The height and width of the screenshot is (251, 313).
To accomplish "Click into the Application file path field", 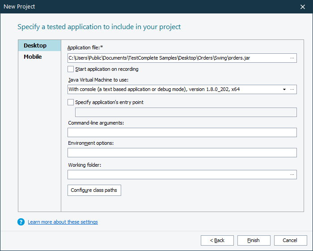I will (x=177, y=58).
